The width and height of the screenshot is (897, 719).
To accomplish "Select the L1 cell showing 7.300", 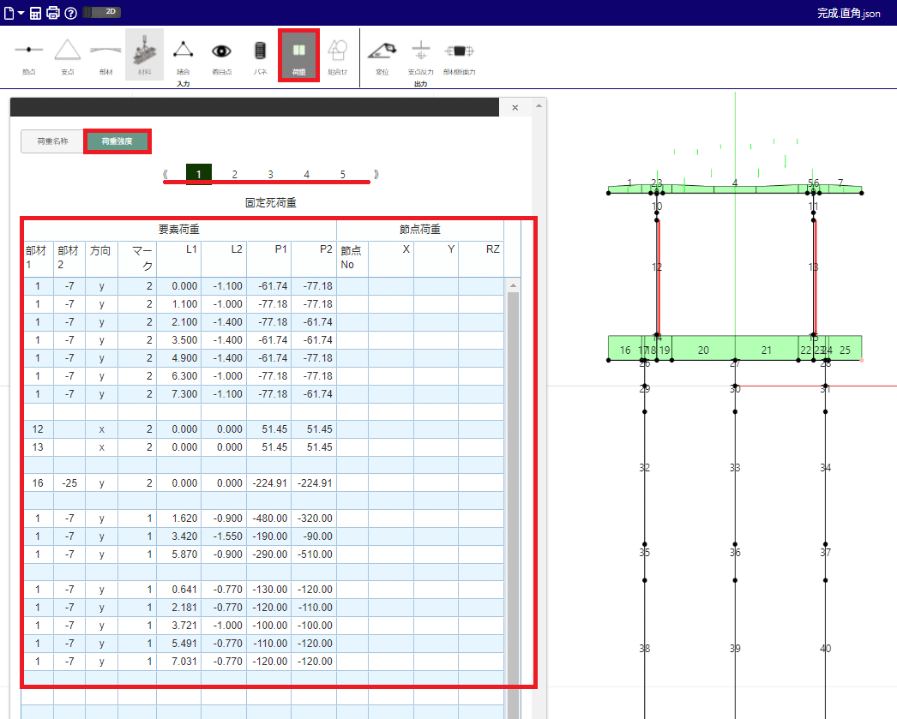I will [179, 394].
